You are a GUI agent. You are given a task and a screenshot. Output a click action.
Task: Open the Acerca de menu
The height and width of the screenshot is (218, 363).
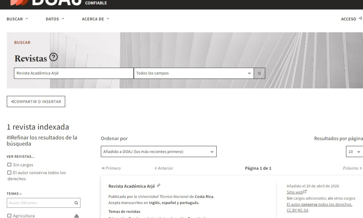95,19
